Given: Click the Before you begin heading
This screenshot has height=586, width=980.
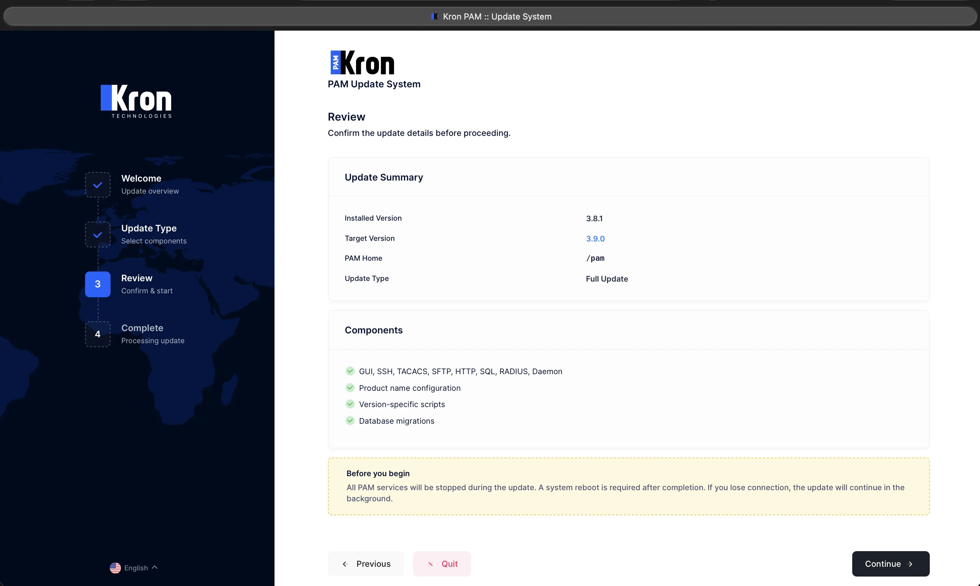Looking at the screenshot, I should [x=378, y=474].
